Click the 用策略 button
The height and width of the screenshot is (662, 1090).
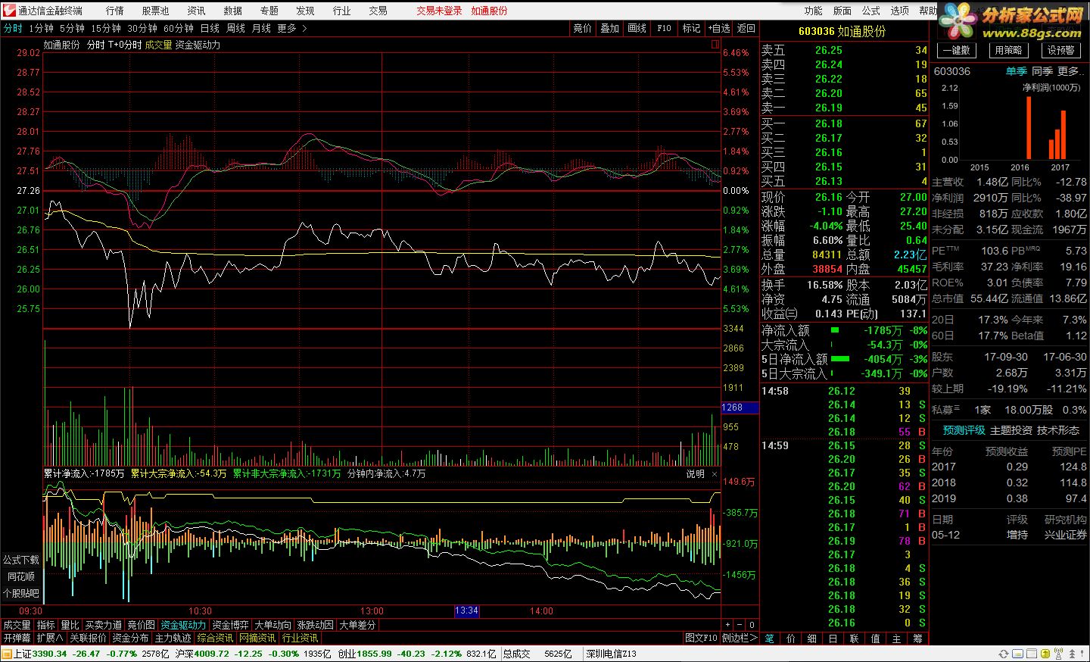(x=1008, y=50)
